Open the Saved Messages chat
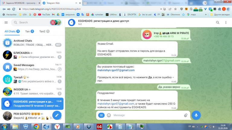Viewport: 232px width, 130px height. pyautogui.click(x=32, y=67)
